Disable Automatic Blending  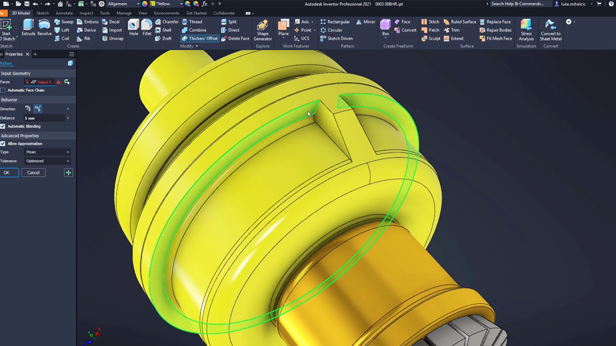pos(3,126)
